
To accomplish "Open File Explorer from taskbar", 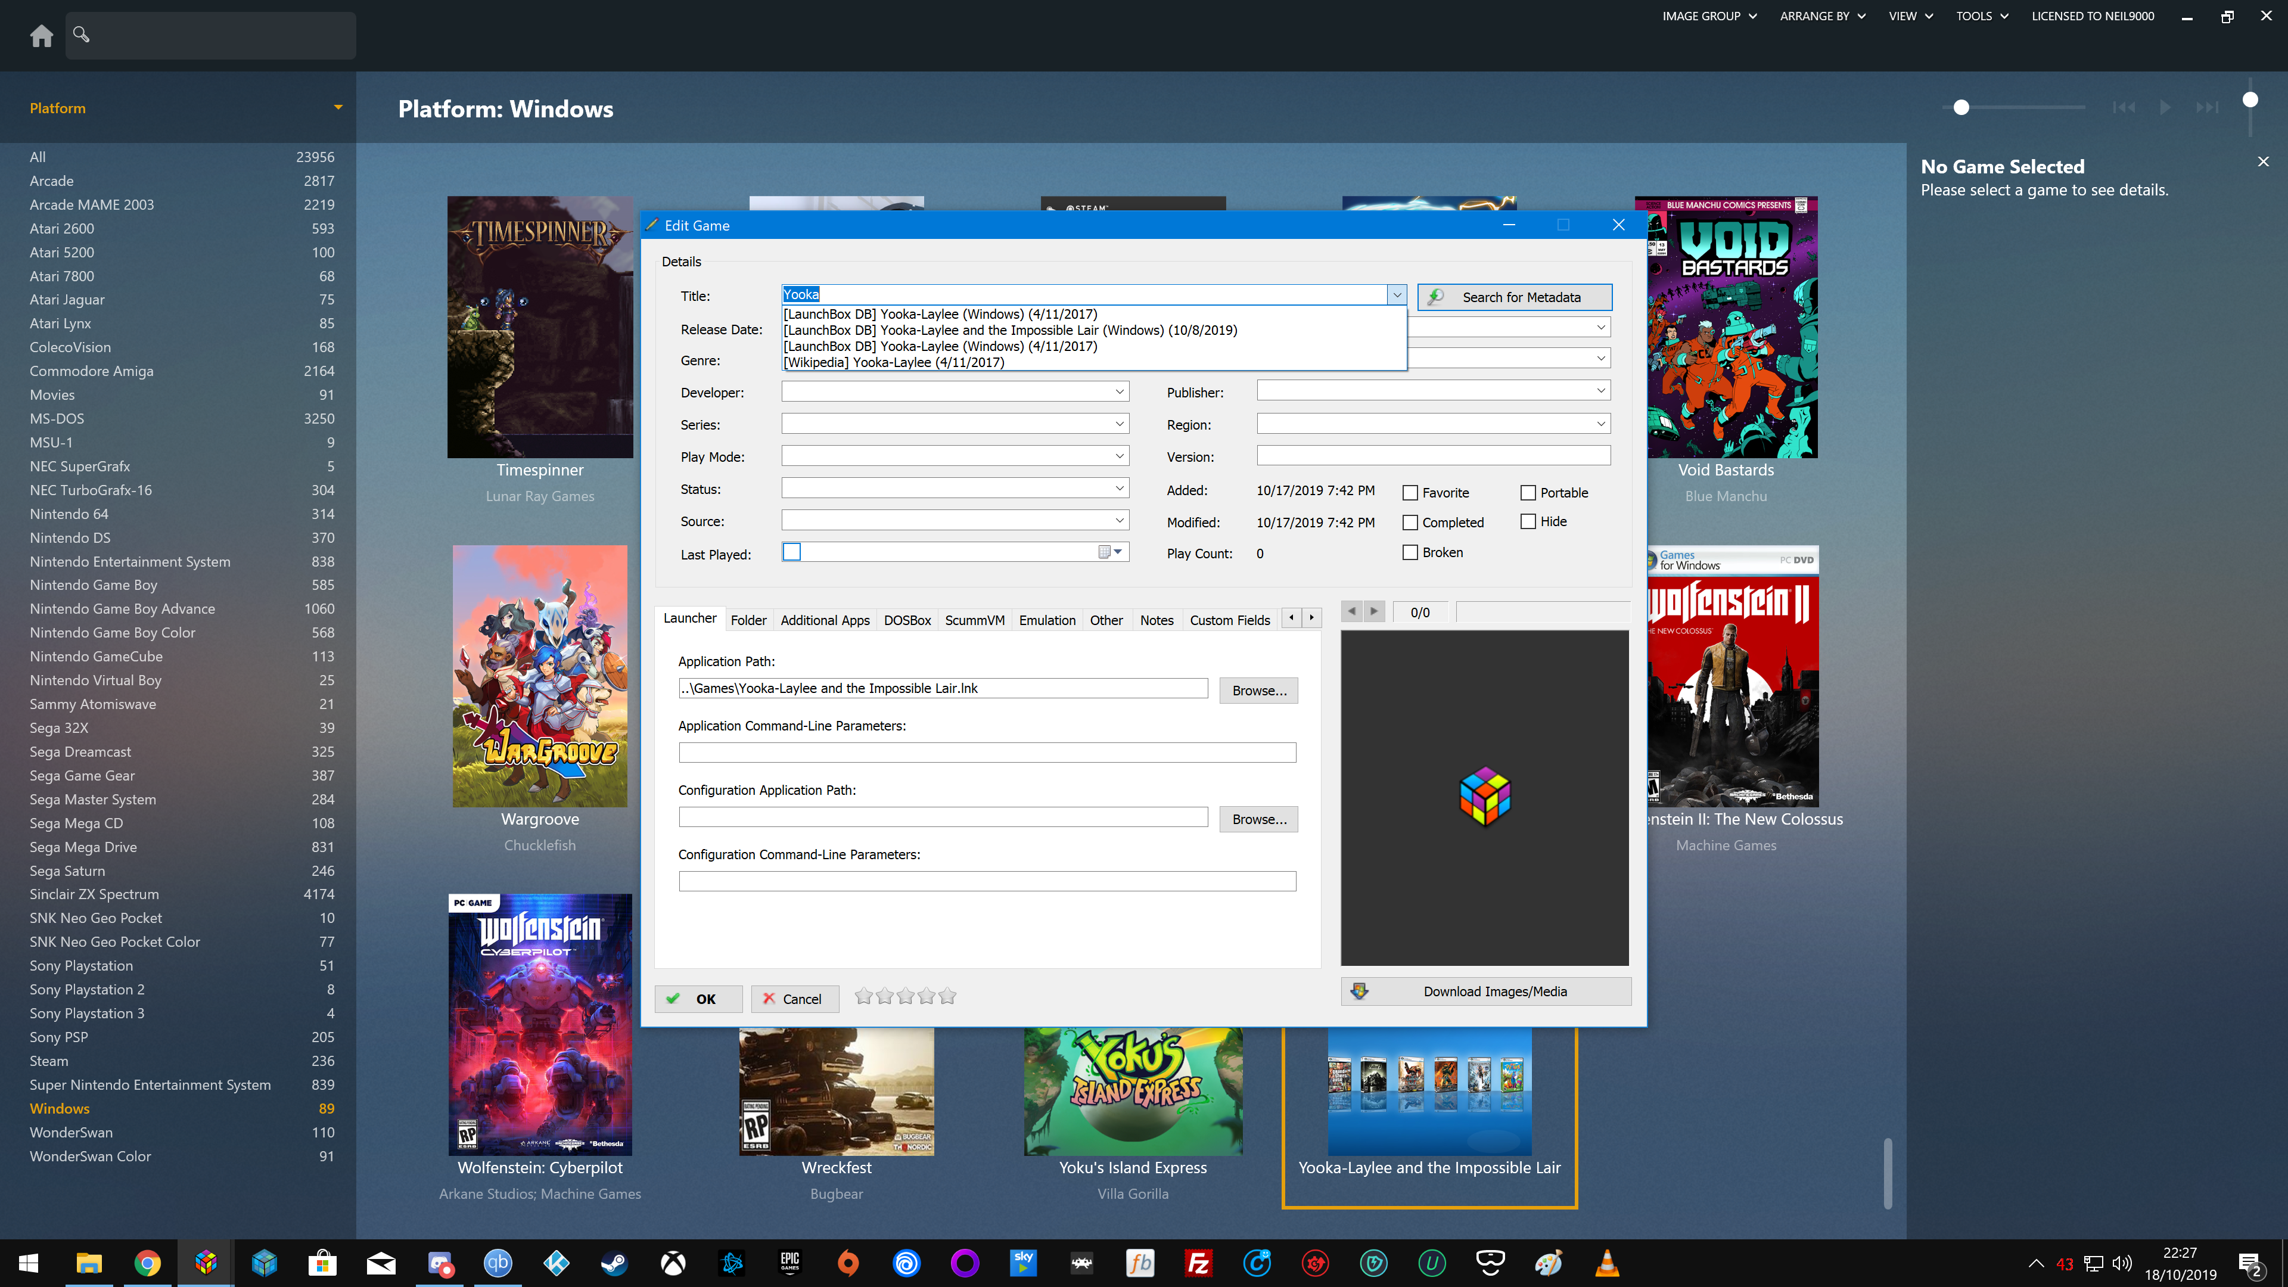I will click(x=89, y=1262).
